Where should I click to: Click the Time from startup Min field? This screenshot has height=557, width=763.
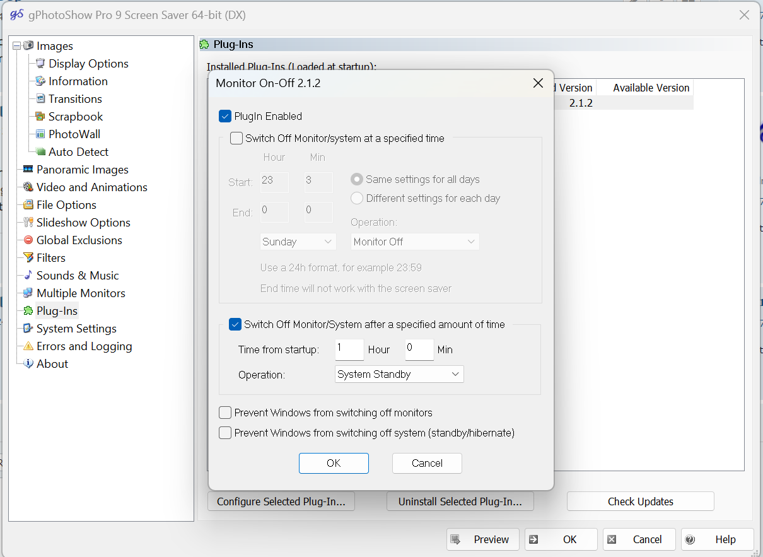click(419, 349)
